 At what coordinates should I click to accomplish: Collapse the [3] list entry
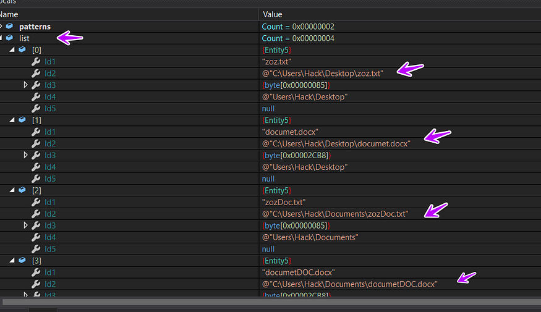(x=12, y=261)
